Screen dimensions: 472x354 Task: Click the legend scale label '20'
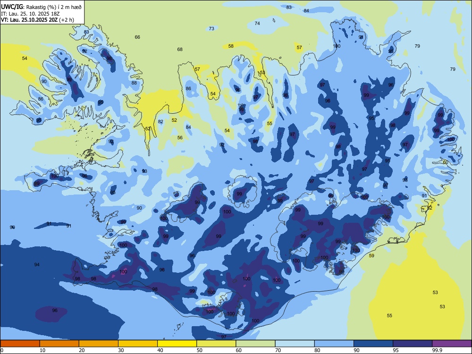click(82, 350)
